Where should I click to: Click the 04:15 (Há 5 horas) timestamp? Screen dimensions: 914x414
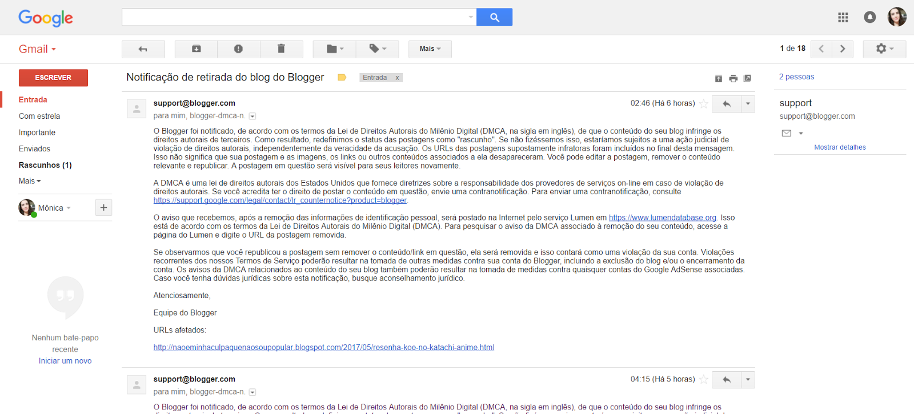click(x=663, y=379)
